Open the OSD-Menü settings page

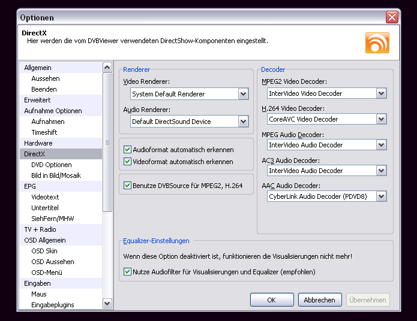61,272
